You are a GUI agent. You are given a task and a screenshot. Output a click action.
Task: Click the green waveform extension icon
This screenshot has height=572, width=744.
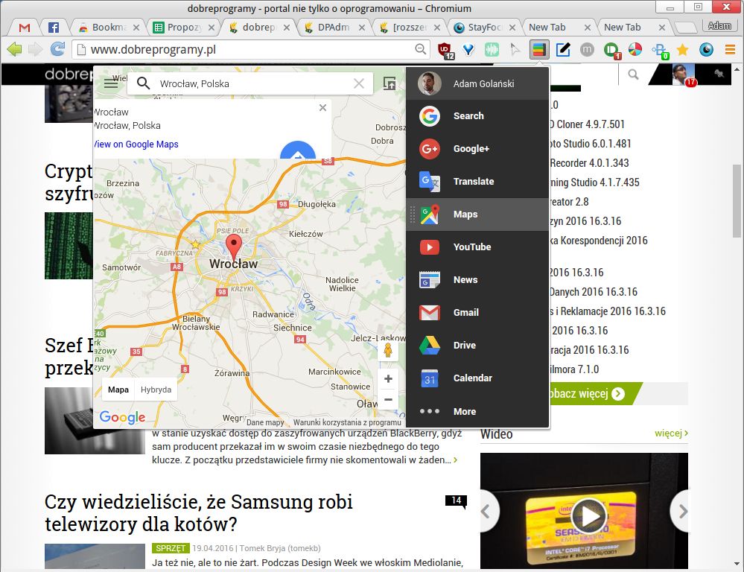492,49
